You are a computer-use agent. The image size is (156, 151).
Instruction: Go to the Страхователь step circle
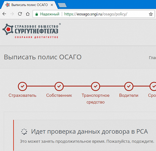coord(22,86)
